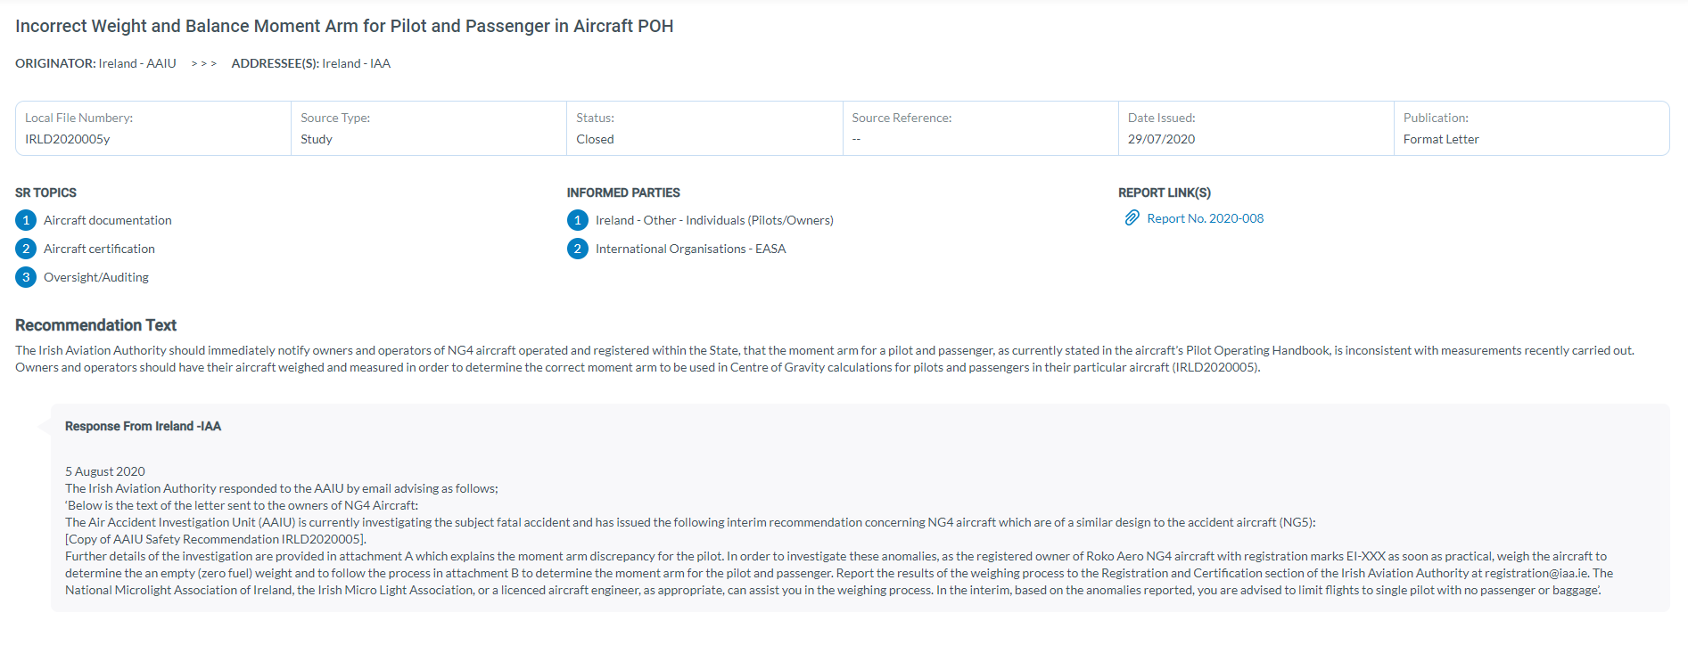1688x654 pixels.
Task: Click the Recommendation Text heading
Action: [x=95, y=325]
